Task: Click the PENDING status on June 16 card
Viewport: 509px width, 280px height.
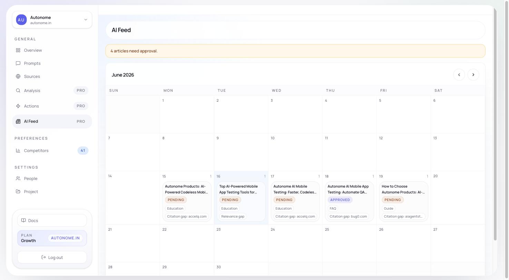Action: pos(230,200)
